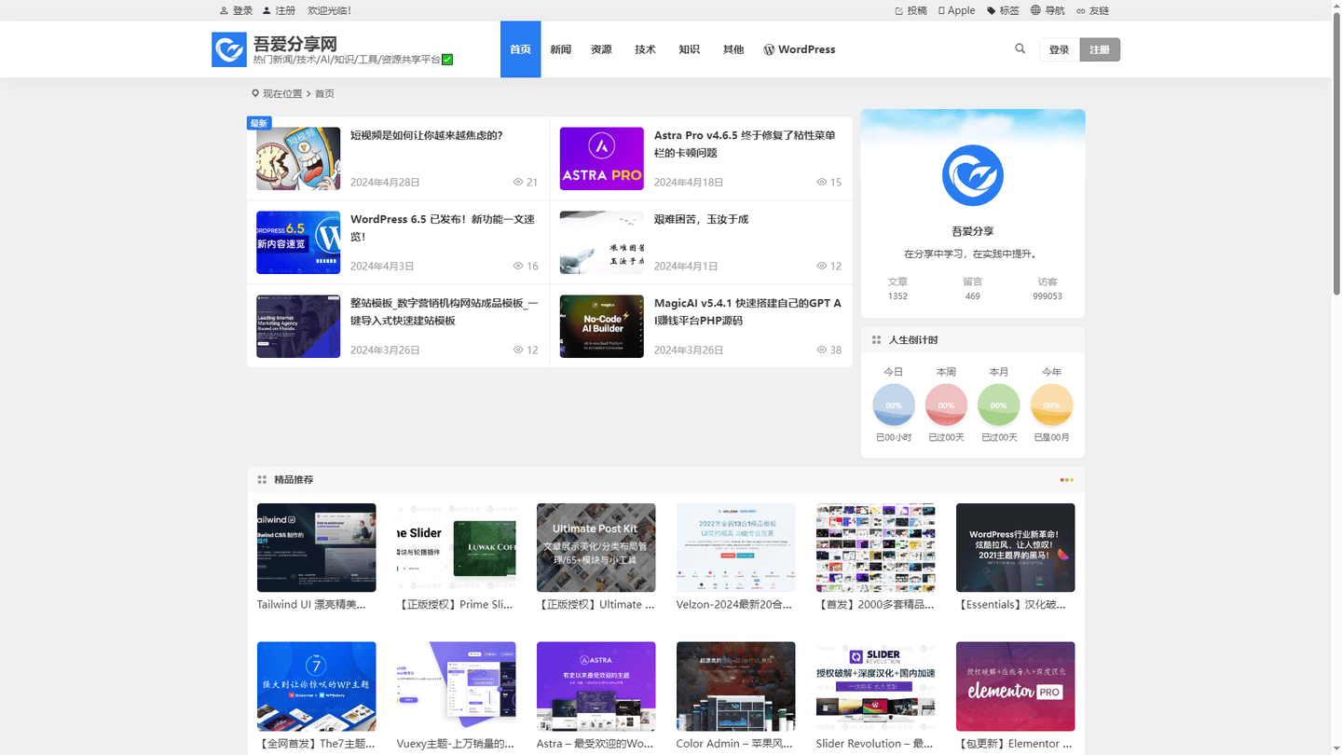Click view count icon showing 21

coord(518,183)
